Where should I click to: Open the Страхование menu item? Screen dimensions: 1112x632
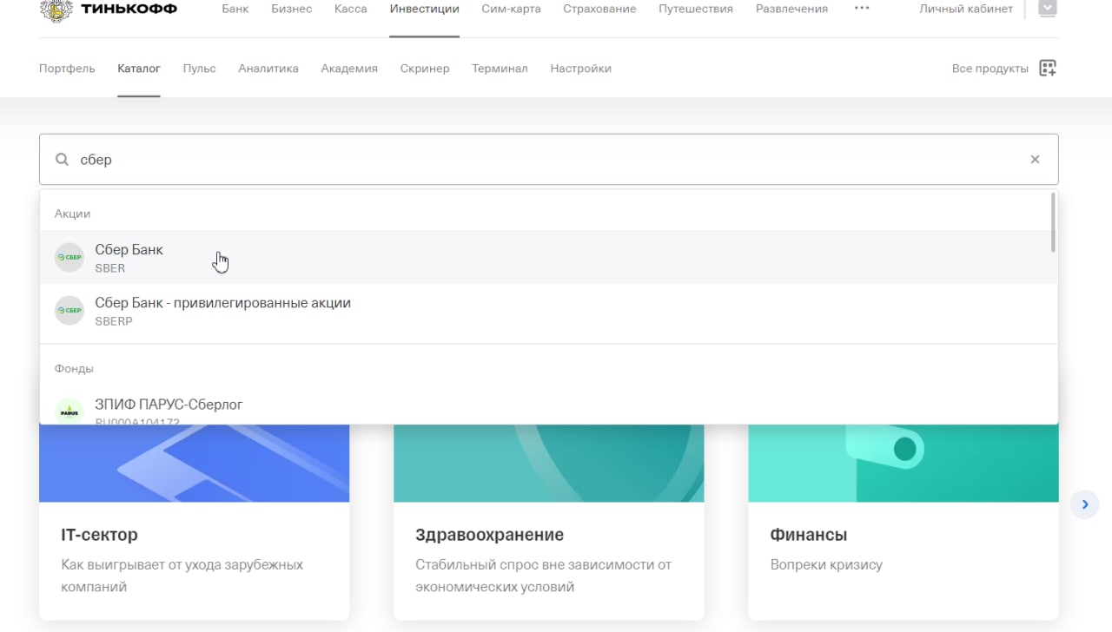tap(599, 10)
